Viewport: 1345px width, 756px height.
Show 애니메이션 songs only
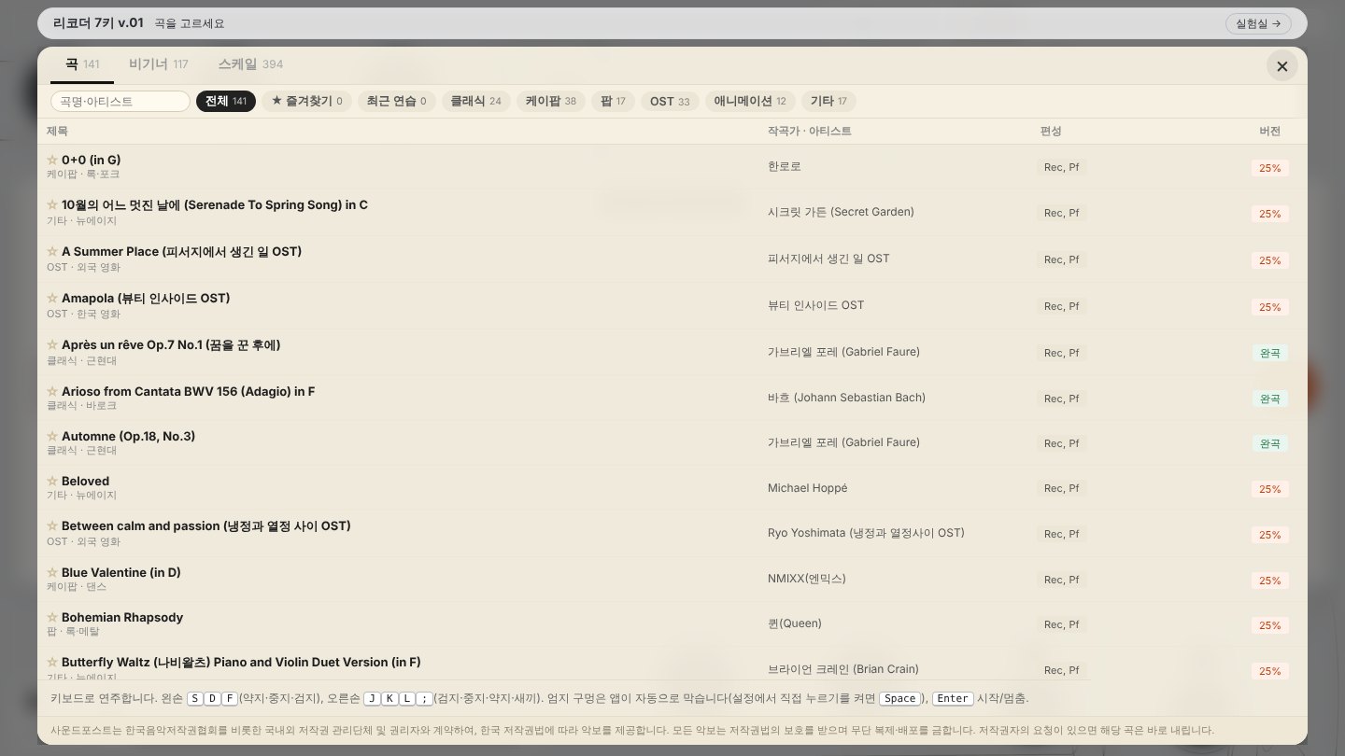click(x=750, y=101)
